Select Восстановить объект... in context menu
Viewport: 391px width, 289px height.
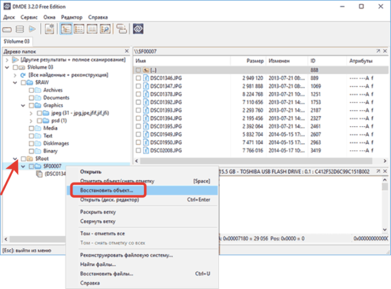coord(142,191)
